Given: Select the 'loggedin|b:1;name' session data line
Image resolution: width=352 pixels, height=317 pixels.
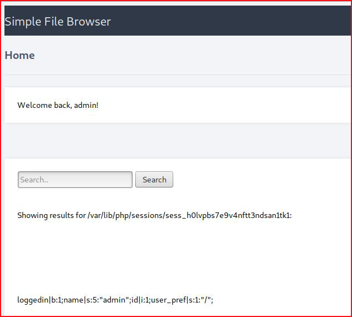Looking at the screenshot, I should (x=115, y=300).
